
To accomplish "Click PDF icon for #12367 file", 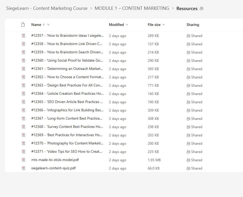I will [24, 119].
